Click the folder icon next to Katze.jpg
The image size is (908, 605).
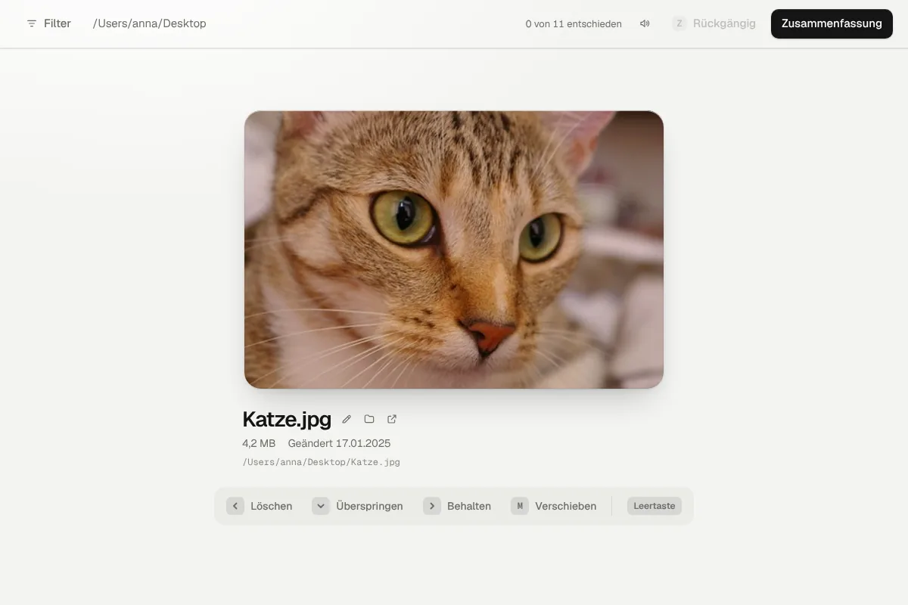click(369, 419)
